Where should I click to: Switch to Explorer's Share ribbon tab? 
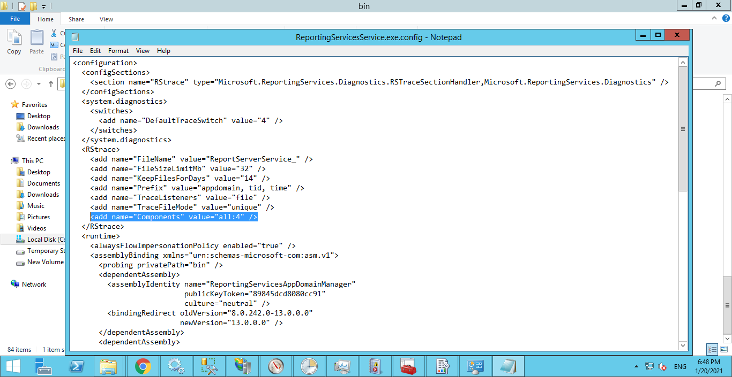tap(76, 19)
